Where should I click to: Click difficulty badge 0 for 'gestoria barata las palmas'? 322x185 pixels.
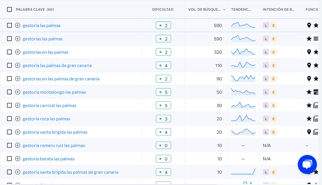[164, 159]
